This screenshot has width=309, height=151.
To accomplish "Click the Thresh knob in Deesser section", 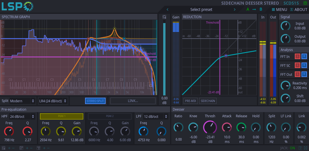I will (210, 127).
